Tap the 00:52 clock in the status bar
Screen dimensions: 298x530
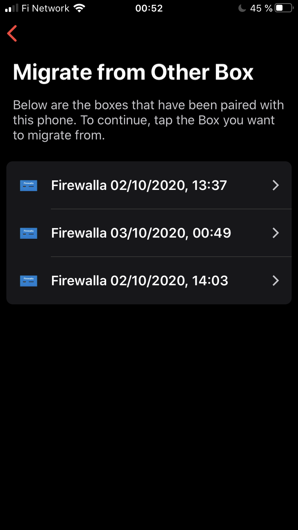pyautogui.click(x=149, y=8)
